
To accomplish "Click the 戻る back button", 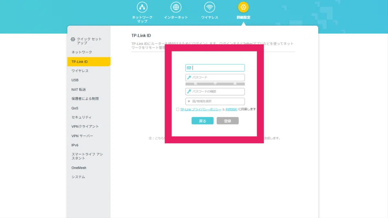I will (x=202, y=121).
